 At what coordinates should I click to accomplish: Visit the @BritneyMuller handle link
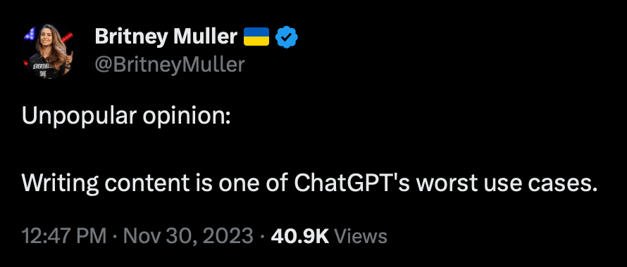click(x=169, y=65)
